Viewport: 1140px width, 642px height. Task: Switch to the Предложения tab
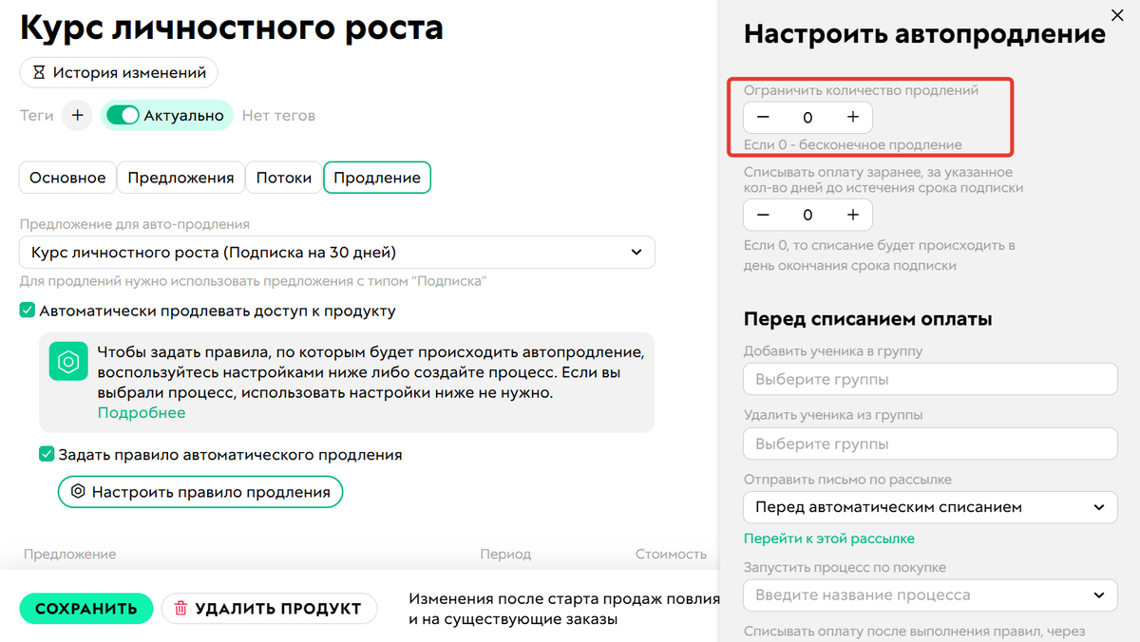180,178
